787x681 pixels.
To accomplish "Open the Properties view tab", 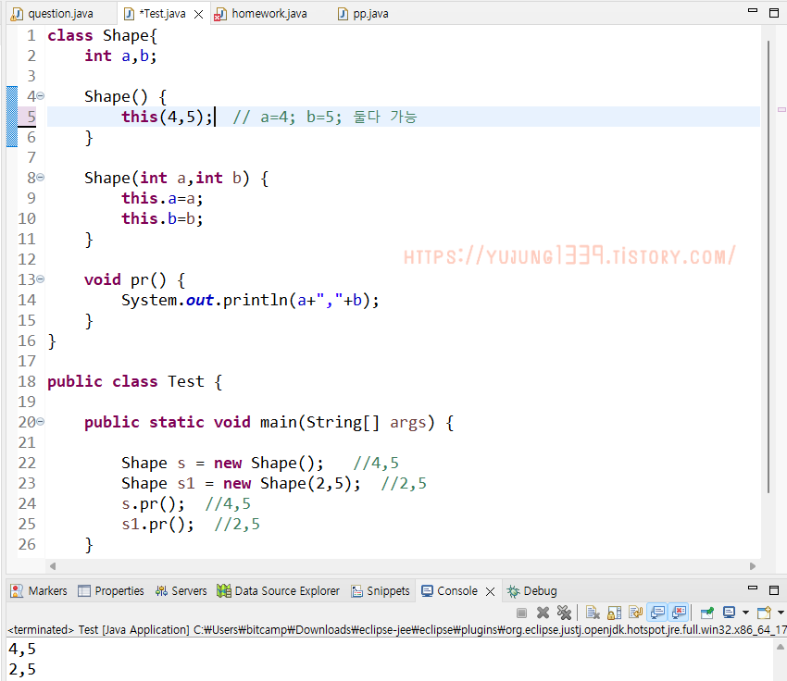I will 111,590.
